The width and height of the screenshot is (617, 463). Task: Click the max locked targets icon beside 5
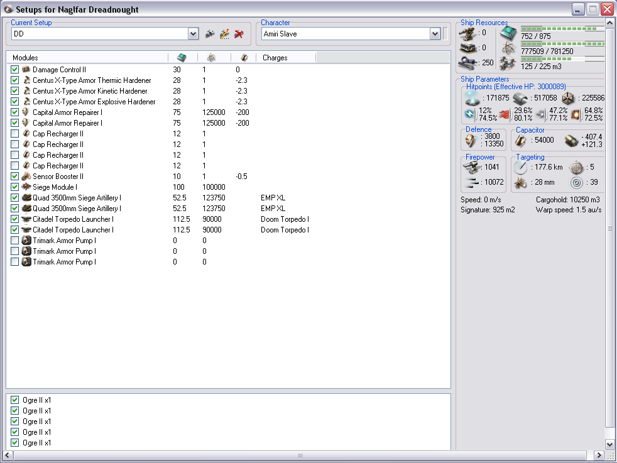click(x=576, y=168)
